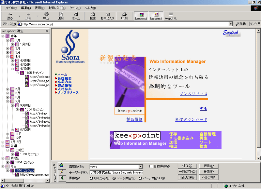Screen dimensions: 261x189
Task: Expand the 5月 tree node
Action: (x=8, y=89)
